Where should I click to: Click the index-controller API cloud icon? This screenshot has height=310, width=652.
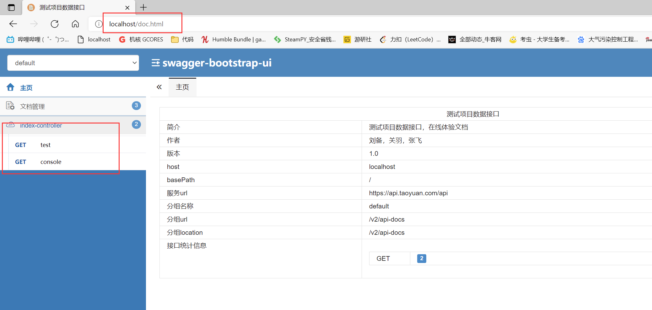pos(10,125)
